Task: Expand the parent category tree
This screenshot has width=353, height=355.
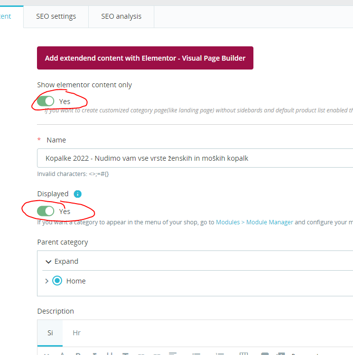Action: pyautogui.click(x=62, y=261)
